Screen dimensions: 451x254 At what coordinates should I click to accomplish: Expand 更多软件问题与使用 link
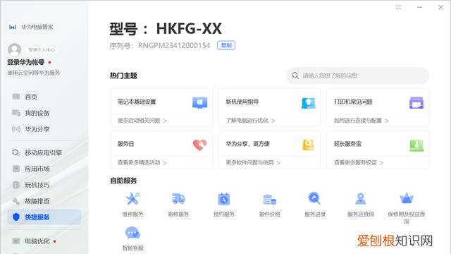(x=253, y=162)
